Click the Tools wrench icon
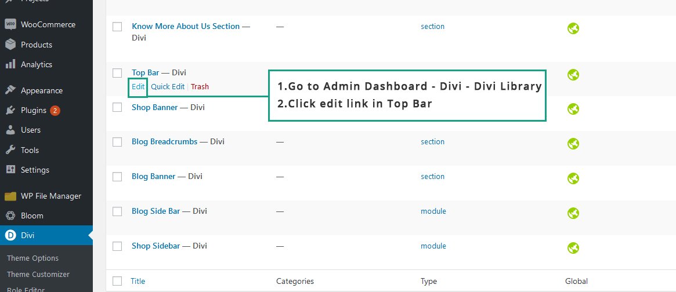Image resolution: width=676 pixels, height=292 pixels. (10, 150)
